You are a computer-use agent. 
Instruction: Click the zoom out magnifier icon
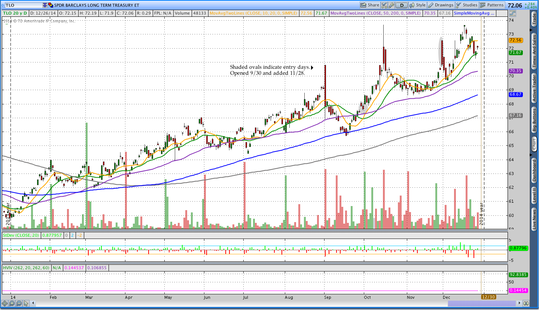pos(18,303)
